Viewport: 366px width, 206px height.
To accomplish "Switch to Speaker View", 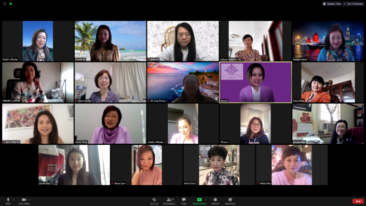I will (x=332, y=4).
